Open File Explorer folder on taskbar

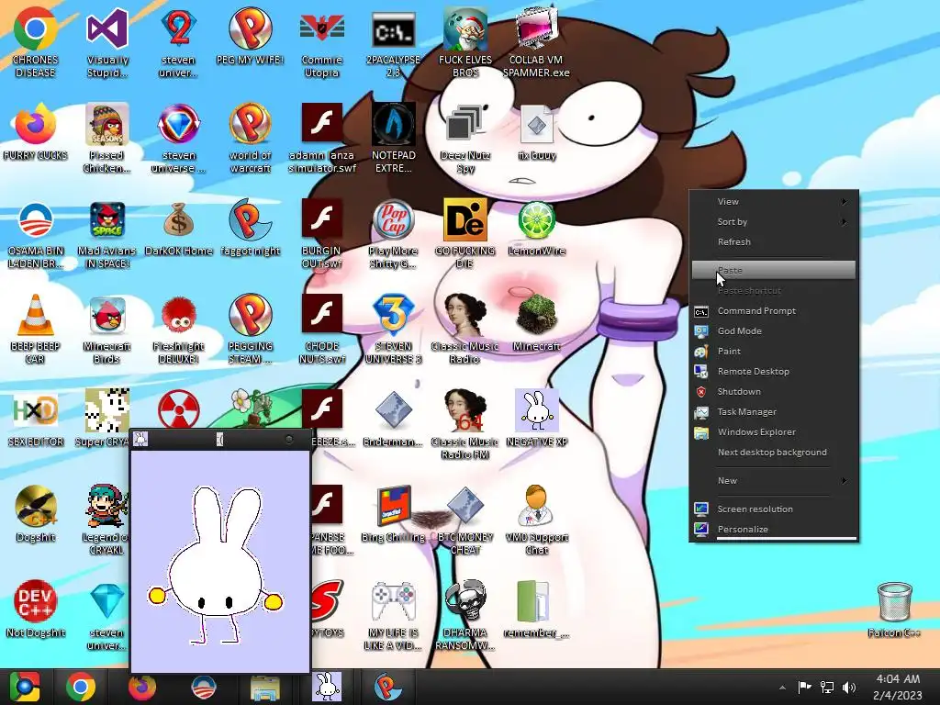coord(264,688)
